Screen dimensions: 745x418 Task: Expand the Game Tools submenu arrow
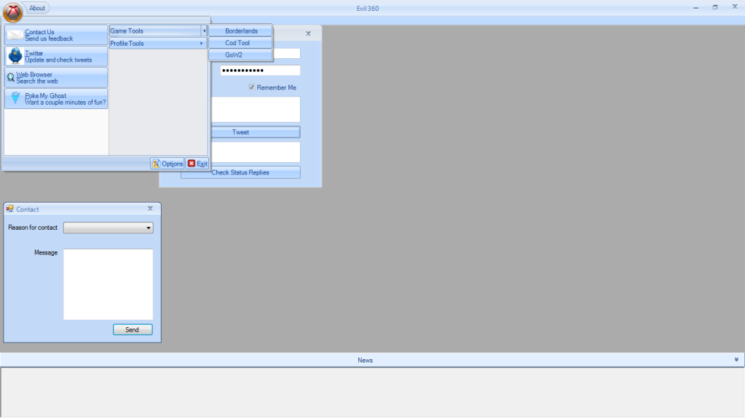[x=205, y=31]
